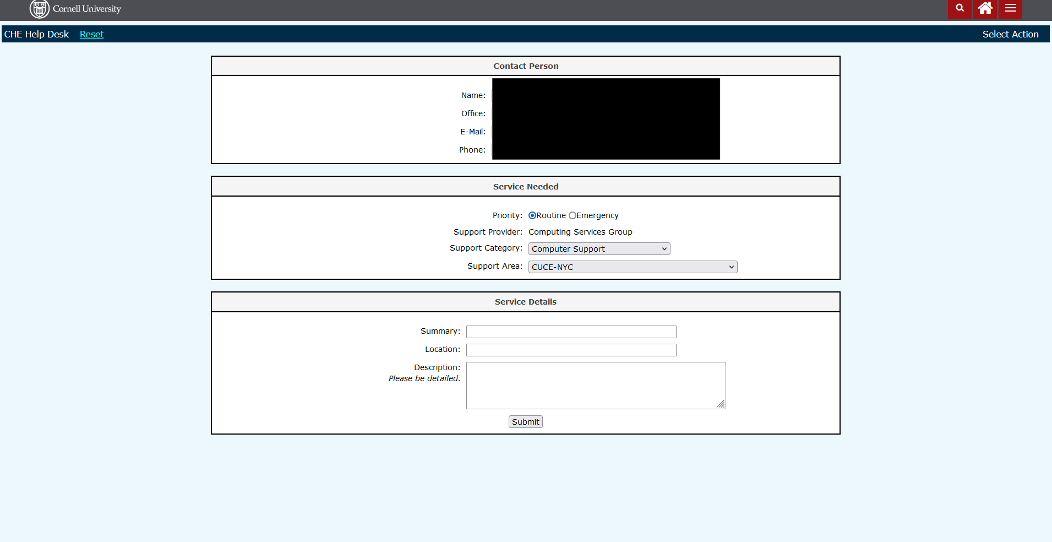Select the Emergency priority radio button
This screenshot has height=542, width=1052.
[x=572, y=215]
